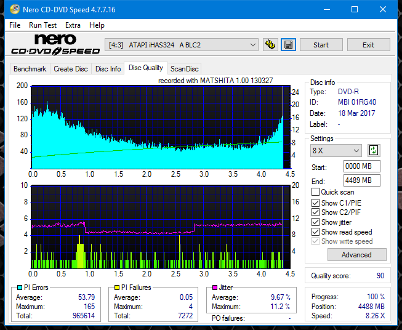Image resolution: width=402 pixels, height=330 pixels.
Task: Click the magenta Jitter legend swatch
Action: [215, 288]
